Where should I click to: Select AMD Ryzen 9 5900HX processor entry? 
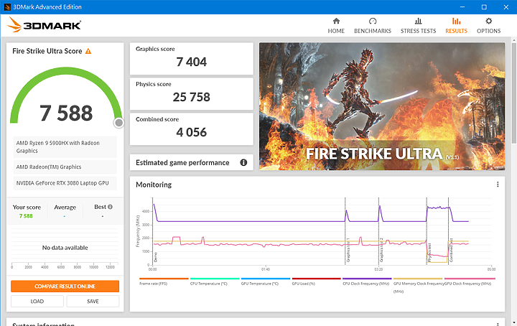pos(65,147)
